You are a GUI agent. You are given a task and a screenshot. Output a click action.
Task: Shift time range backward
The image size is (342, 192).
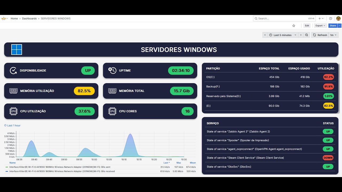click(x=265, y=35)
